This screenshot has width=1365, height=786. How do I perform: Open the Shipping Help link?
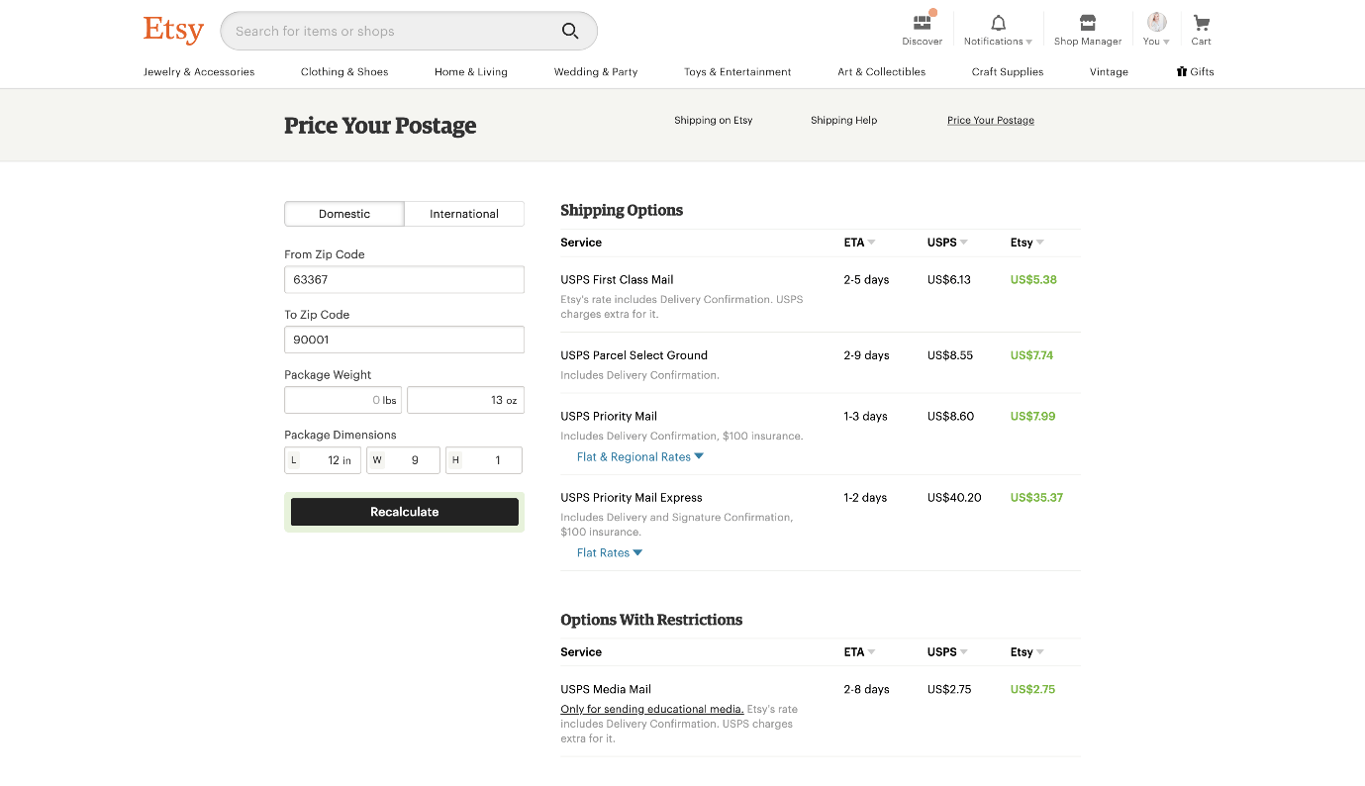[x=843, y=120]
